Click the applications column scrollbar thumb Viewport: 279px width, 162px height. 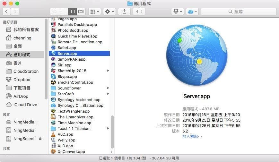point(112,132)
